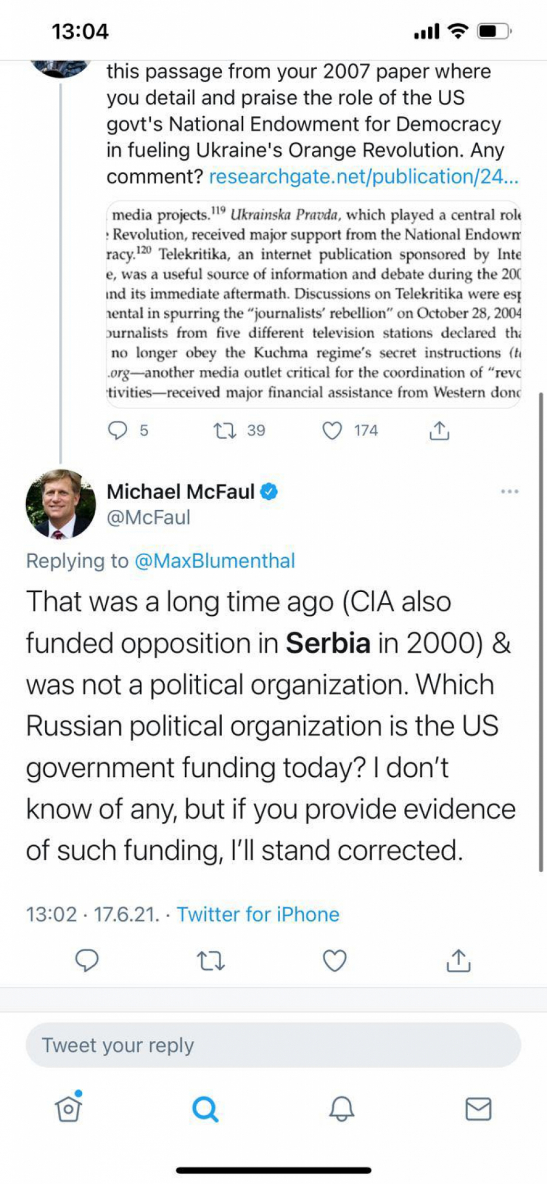The image size is (547, 1184).
Task: Reply to the quoted Blumenthal tweet
Action: (x=117, y=431)
